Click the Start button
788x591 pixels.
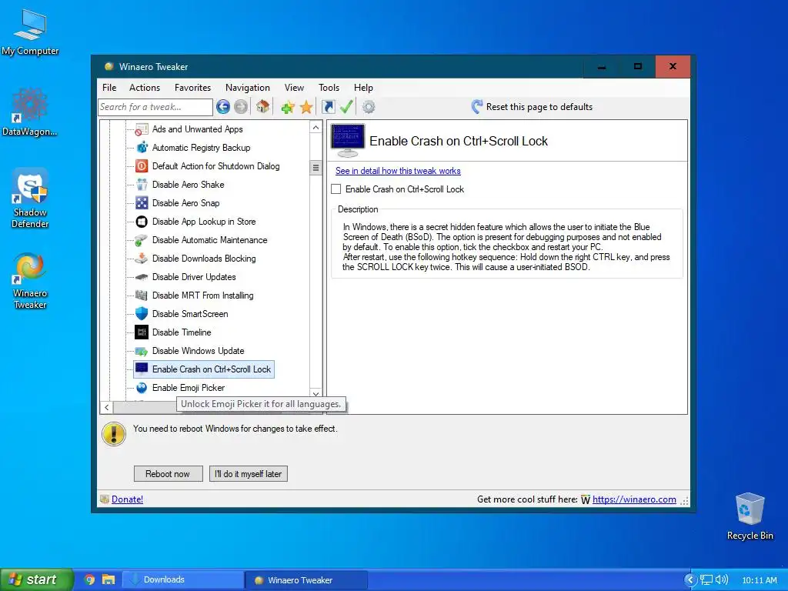pos(36,579)
